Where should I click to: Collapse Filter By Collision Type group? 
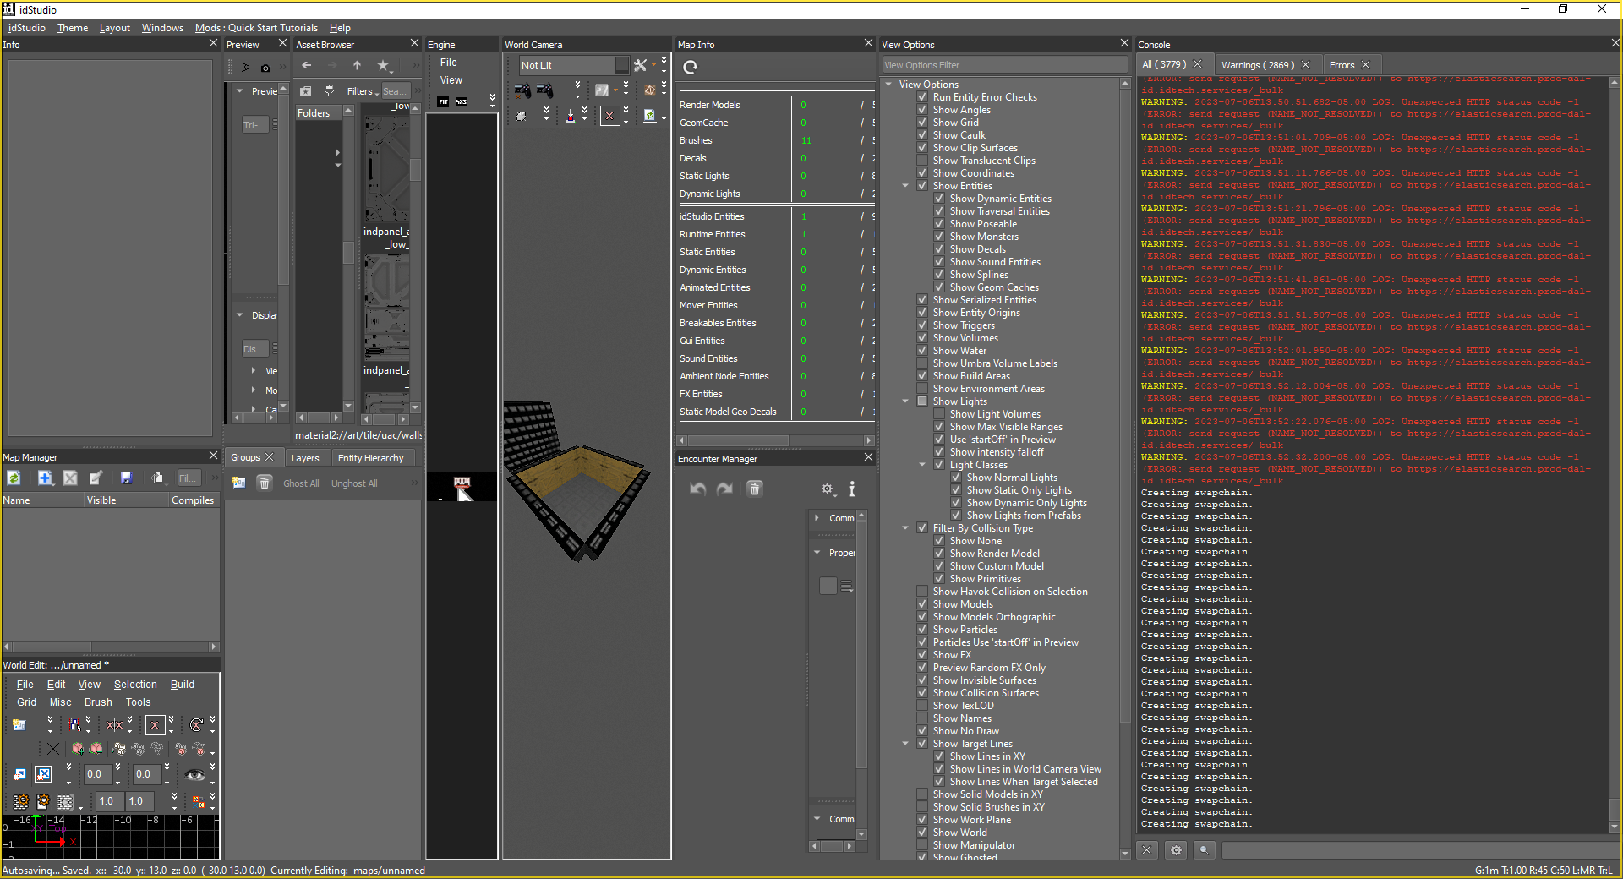[906, 528]
